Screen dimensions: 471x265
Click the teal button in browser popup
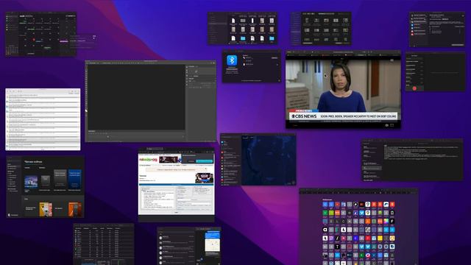[x=205, y=161]
